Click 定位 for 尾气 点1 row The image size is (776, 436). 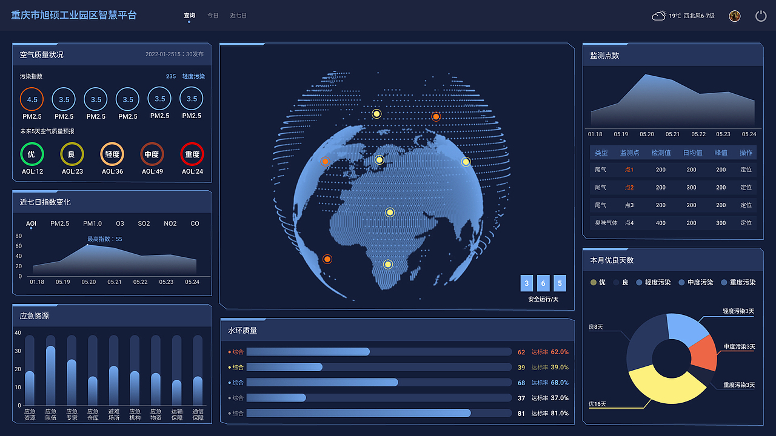pos(746,170)
